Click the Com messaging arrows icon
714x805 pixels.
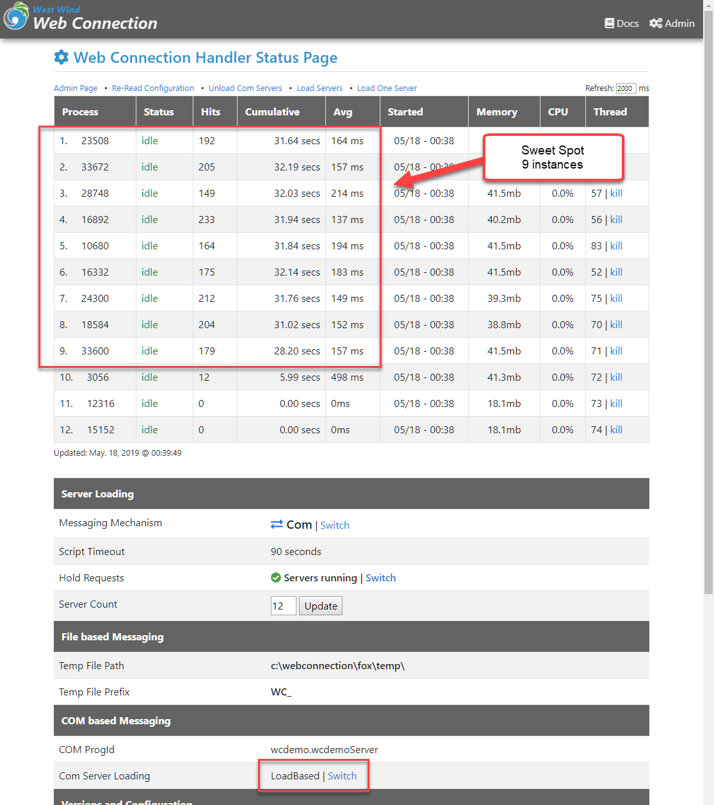(x=277, y=524)
